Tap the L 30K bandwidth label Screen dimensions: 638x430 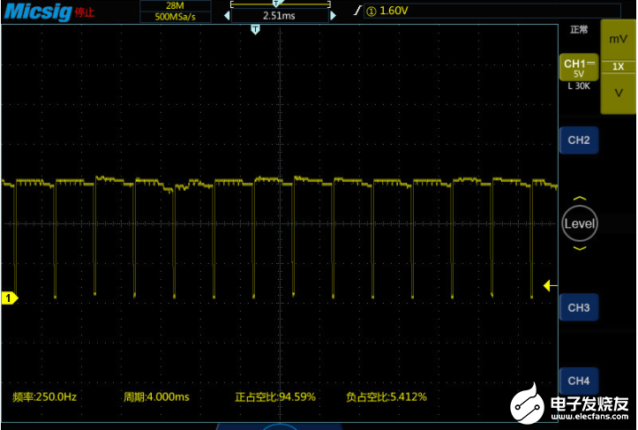coord(579,86)
